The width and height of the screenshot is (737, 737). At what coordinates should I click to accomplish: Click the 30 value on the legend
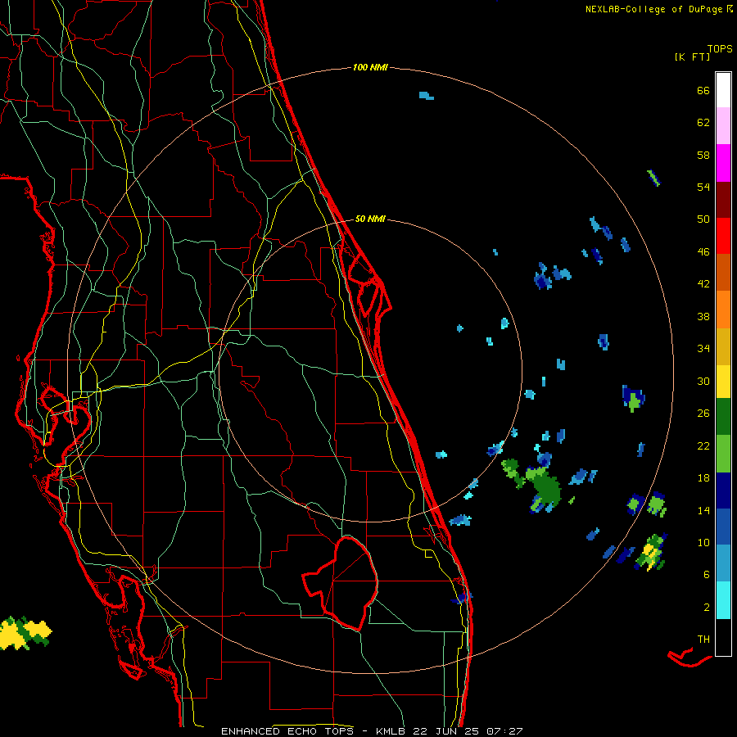tap(703, 381)
